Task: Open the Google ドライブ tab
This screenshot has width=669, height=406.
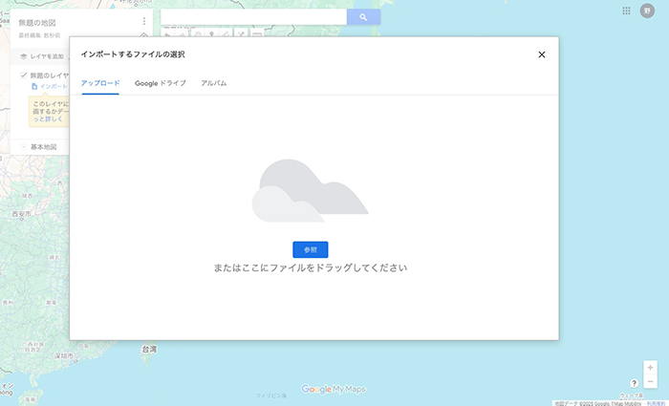Action: point(161,83)
